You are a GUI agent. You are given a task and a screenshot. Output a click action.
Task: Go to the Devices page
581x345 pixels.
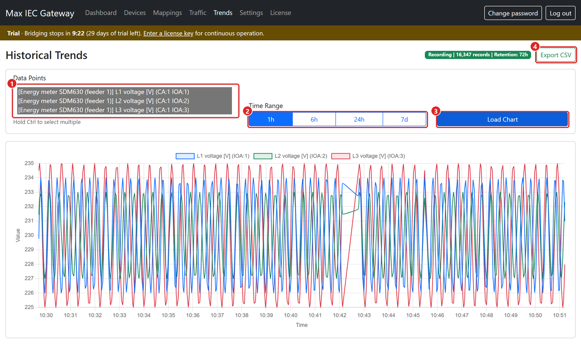[135, 13]
